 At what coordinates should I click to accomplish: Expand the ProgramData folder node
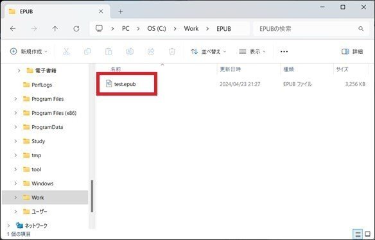click(x=15, y=127)
